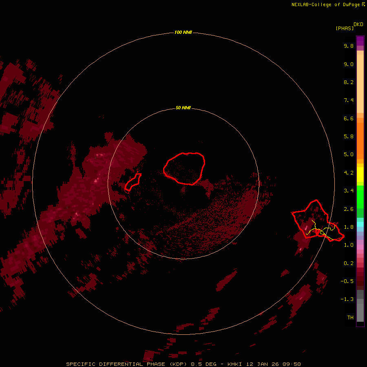The image size is (367, 367).
Task: Click the 7.4 value on color scale
Action: 349,100
